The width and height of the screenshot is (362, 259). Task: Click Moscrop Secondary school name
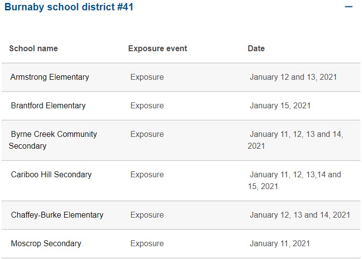point(46,243)
